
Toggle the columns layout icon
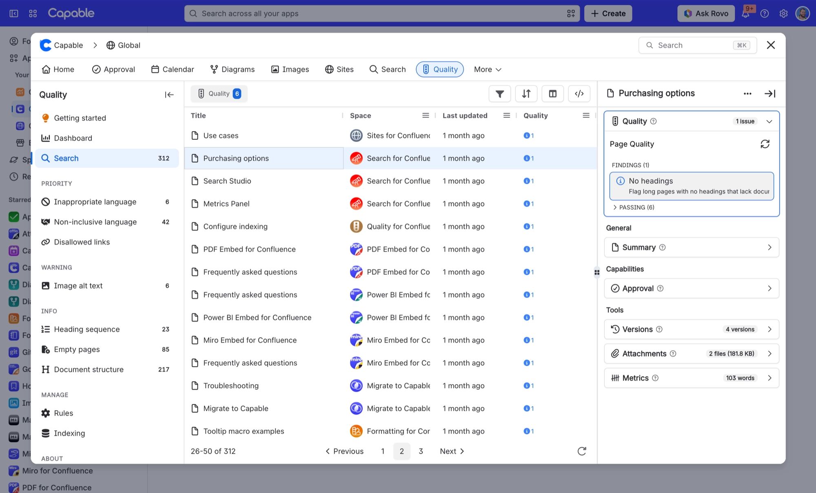552,94
